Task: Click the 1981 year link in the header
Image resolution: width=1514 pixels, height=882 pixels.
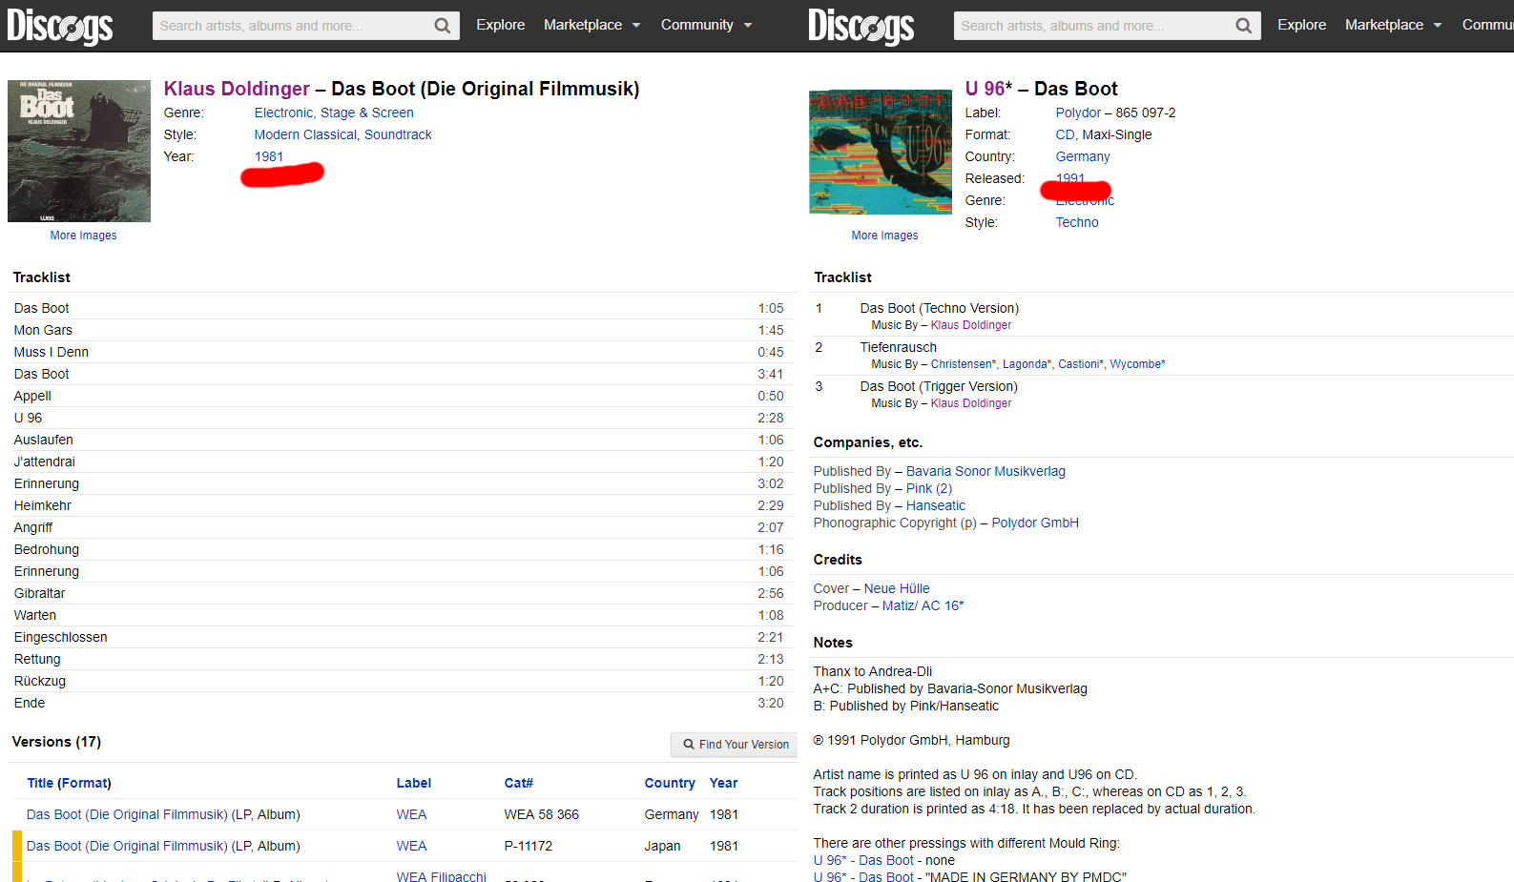Action: click(x=269, y=156)
